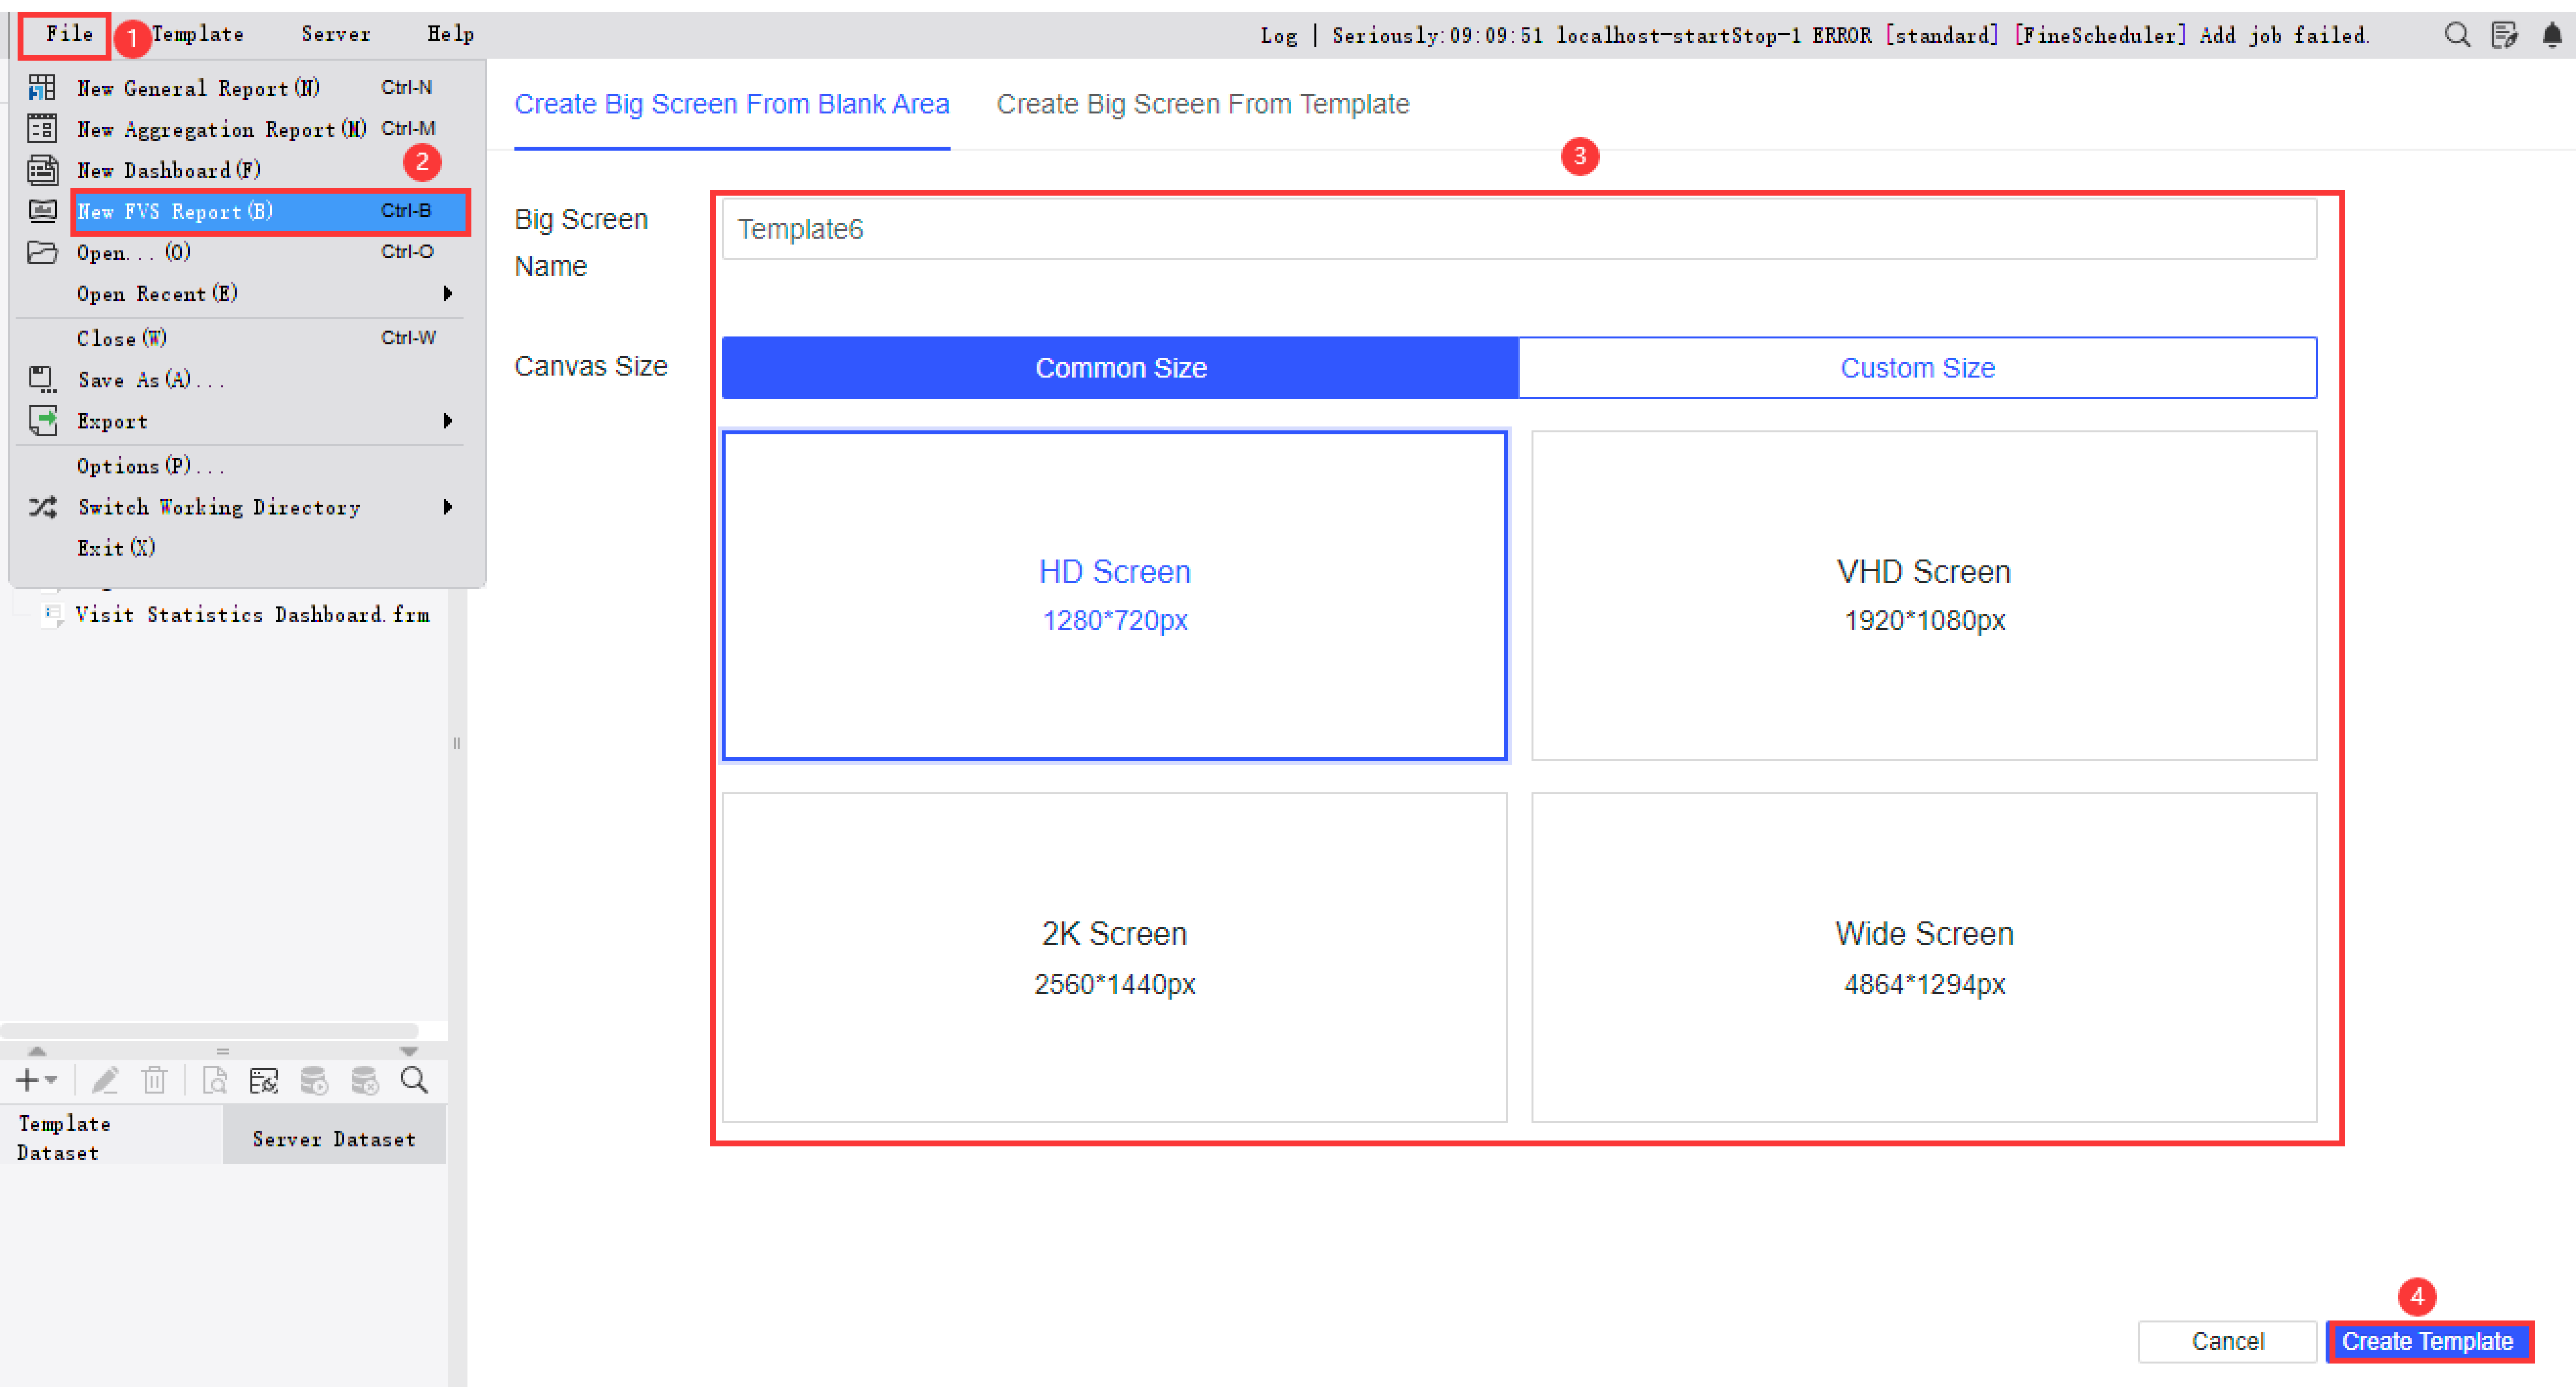Expand Switch Working Directory submenu arrow
The height and width of the screenshot is (1387, 2576).
pos(448,507)
